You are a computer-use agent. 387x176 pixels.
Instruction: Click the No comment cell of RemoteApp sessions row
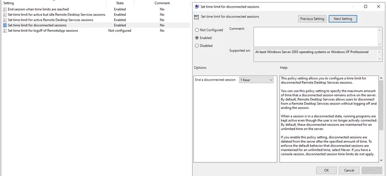[162, 30]
